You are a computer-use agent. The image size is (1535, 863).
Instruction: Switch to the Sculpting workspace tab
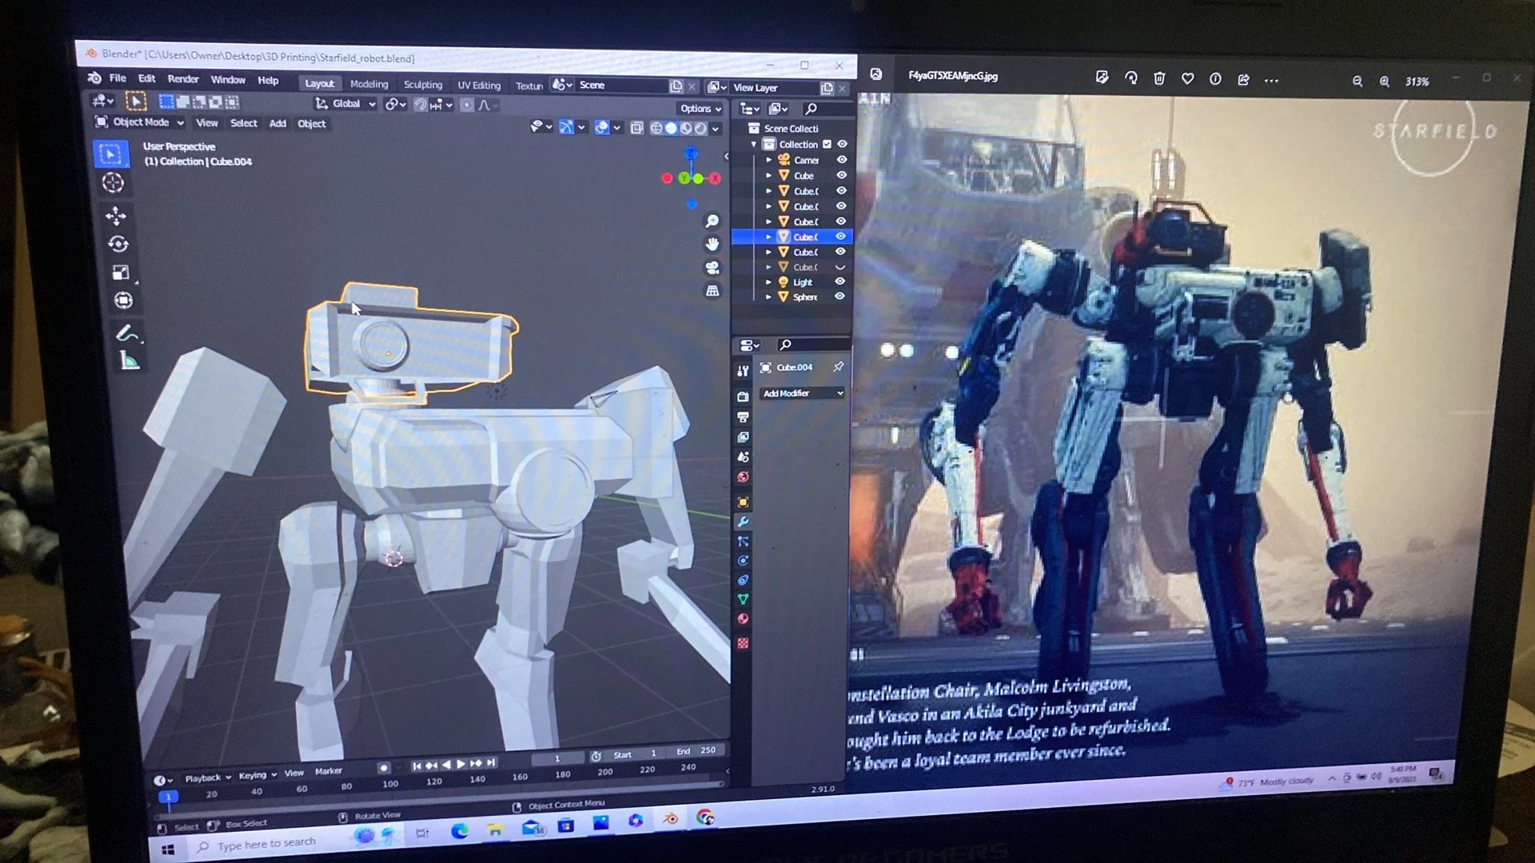pos(422,85)
